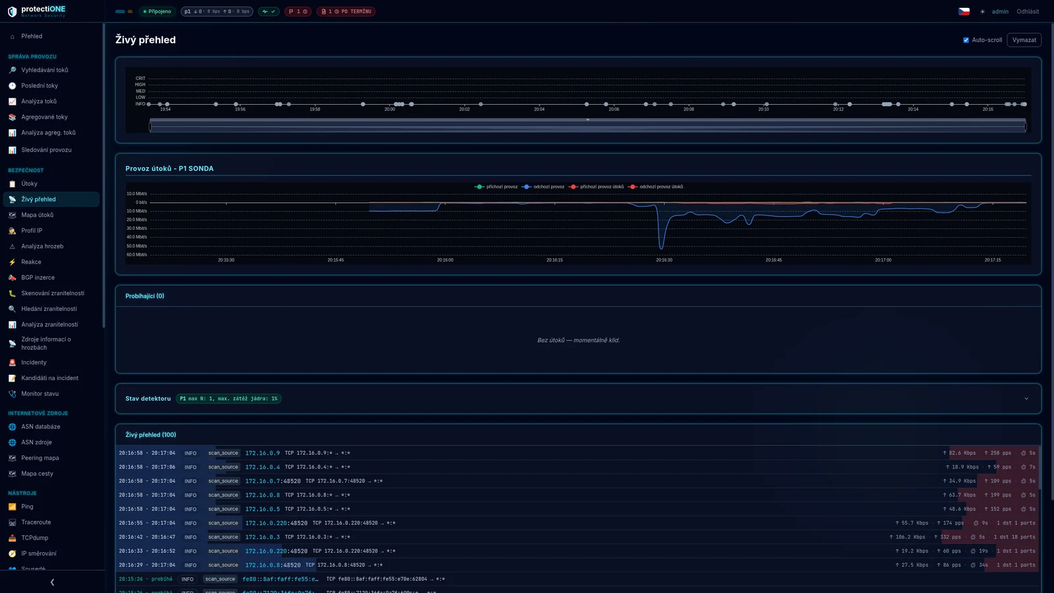The height and width of the screenshot is (593, 1054).
Task: Click the PO TERMÍNU overdue badge
Action: point(346,11)
